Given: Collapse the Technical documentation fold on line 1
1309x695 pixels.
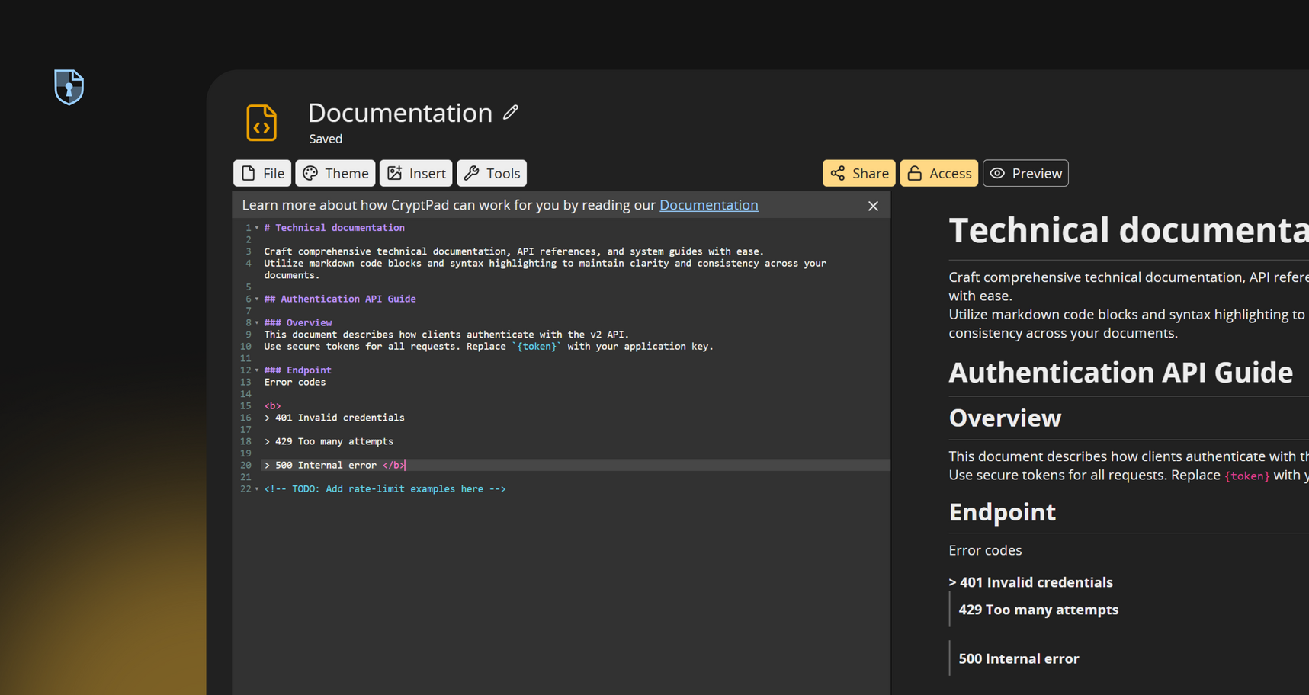Looking at the screenshot, I should point(256,227).
